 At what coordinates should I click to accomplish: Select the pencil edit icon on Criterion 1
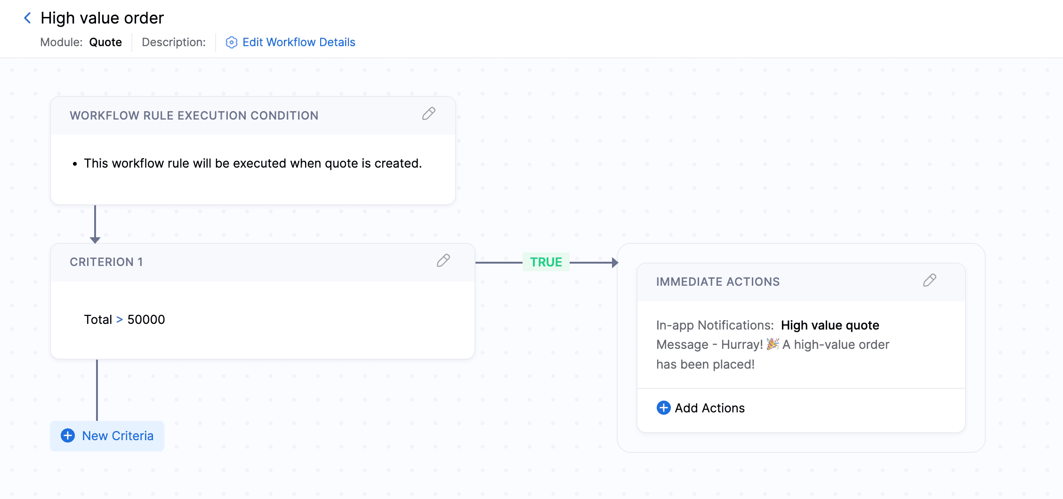pyautogui.click(x=443, y=260)
